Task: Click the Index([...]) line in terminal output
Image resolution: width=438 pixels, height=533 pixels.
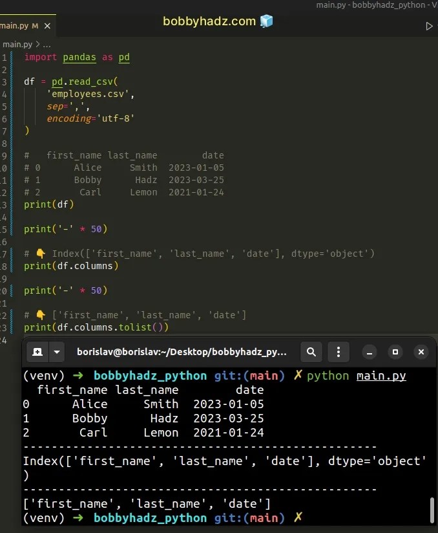Action: coord(224,461)
